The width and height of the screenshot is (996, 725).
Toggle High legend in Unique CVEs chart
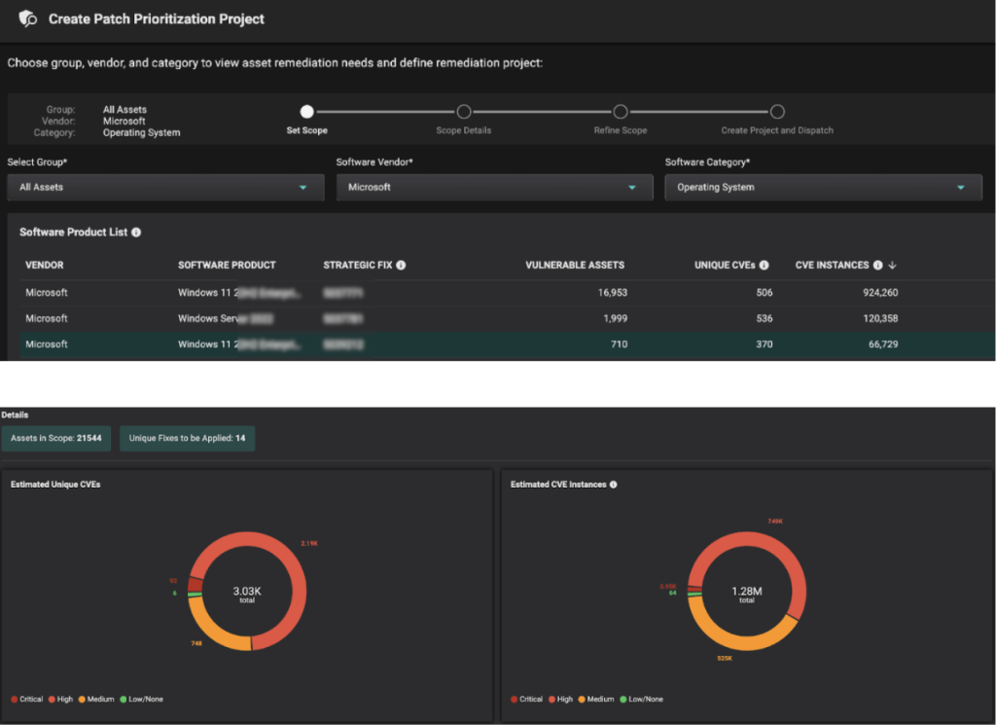point(61,699)
